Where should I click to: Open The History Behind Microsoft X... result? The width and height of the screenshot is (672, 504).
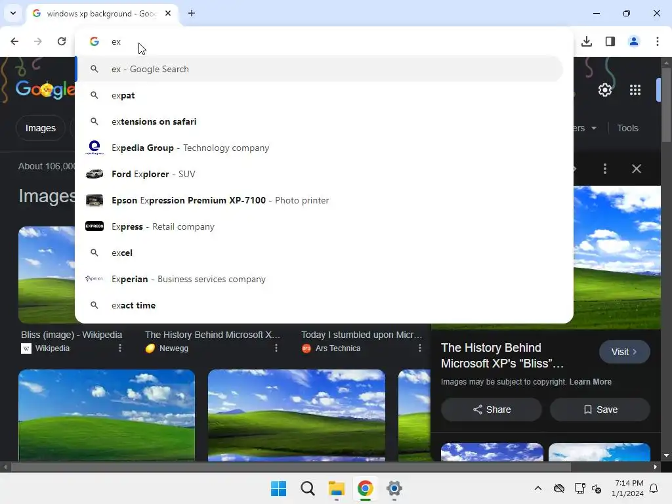tap(213, 335)
